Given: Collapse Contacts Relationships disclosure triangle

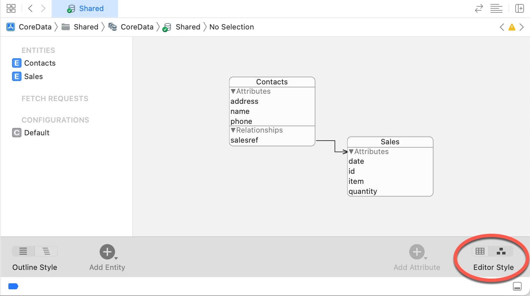Looking at the screenshot, I should click(233, 130).
